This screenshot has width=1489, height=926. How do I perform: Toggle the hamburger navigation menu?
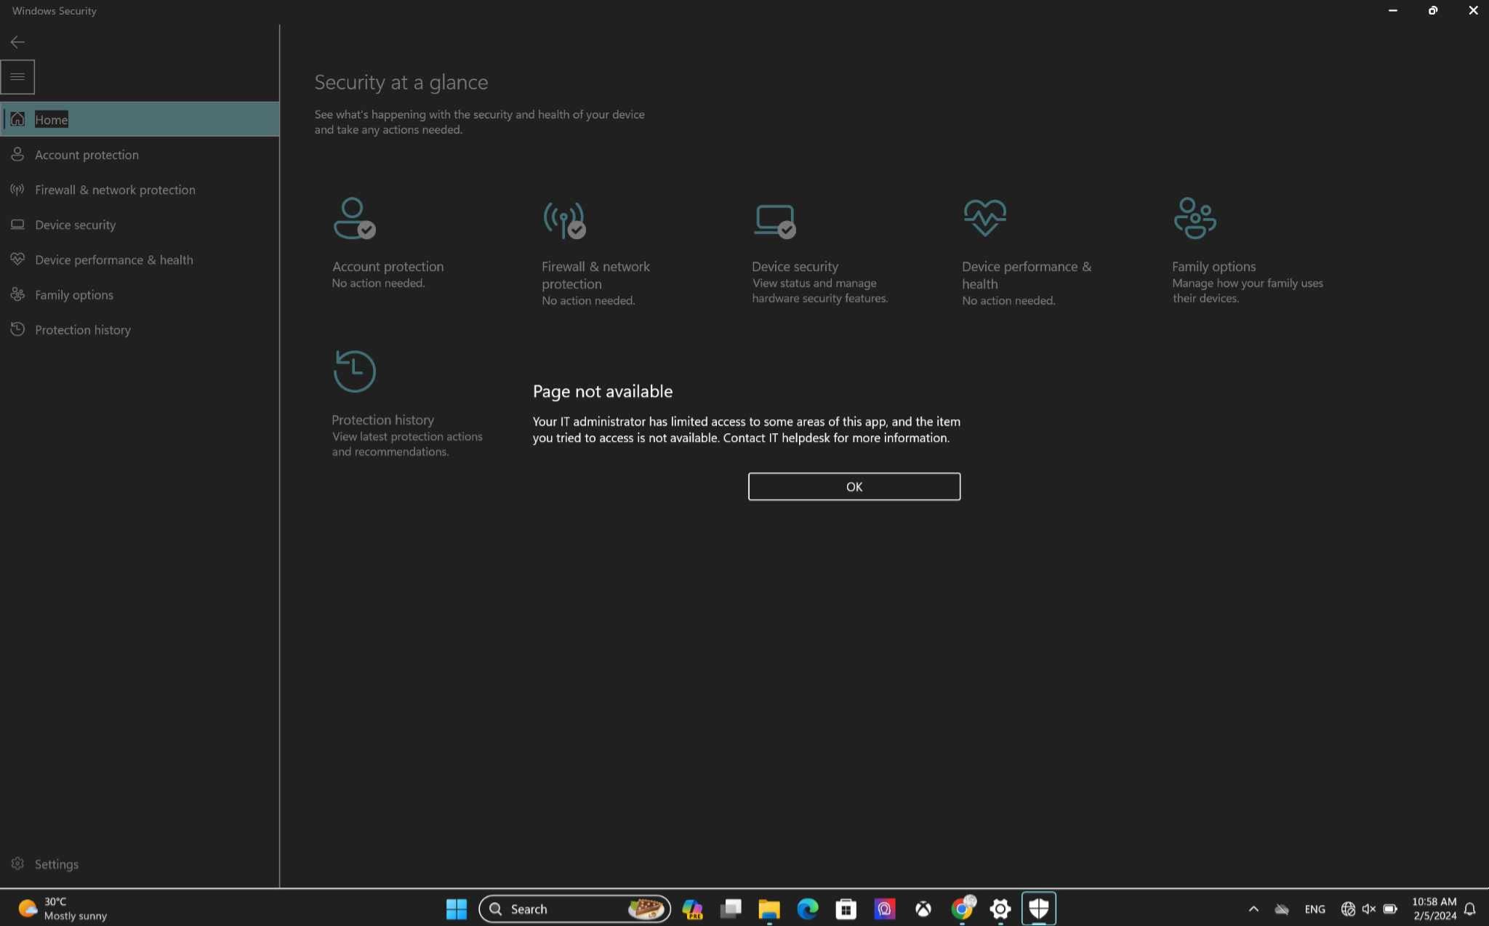coord(17,76)
